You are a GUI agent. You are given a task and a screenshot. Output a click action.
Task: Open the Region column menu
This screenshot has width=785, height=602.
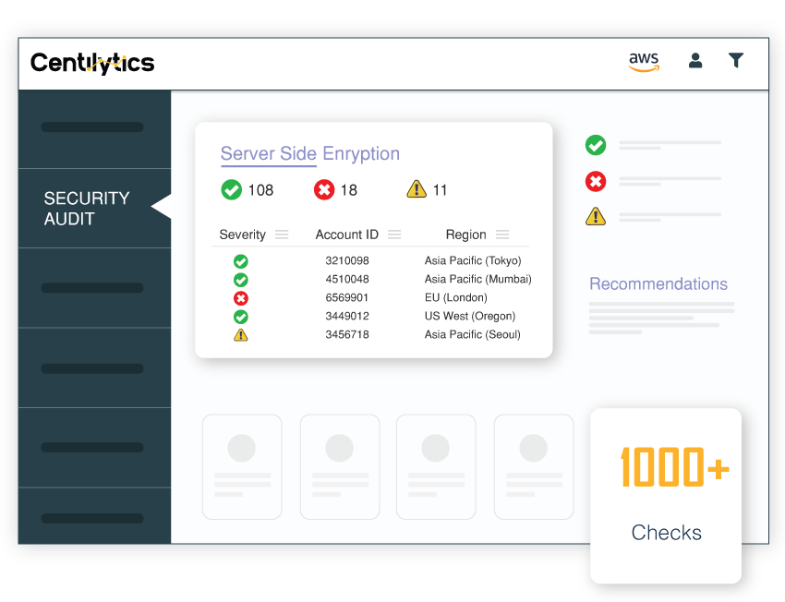[x=502, y=235]
